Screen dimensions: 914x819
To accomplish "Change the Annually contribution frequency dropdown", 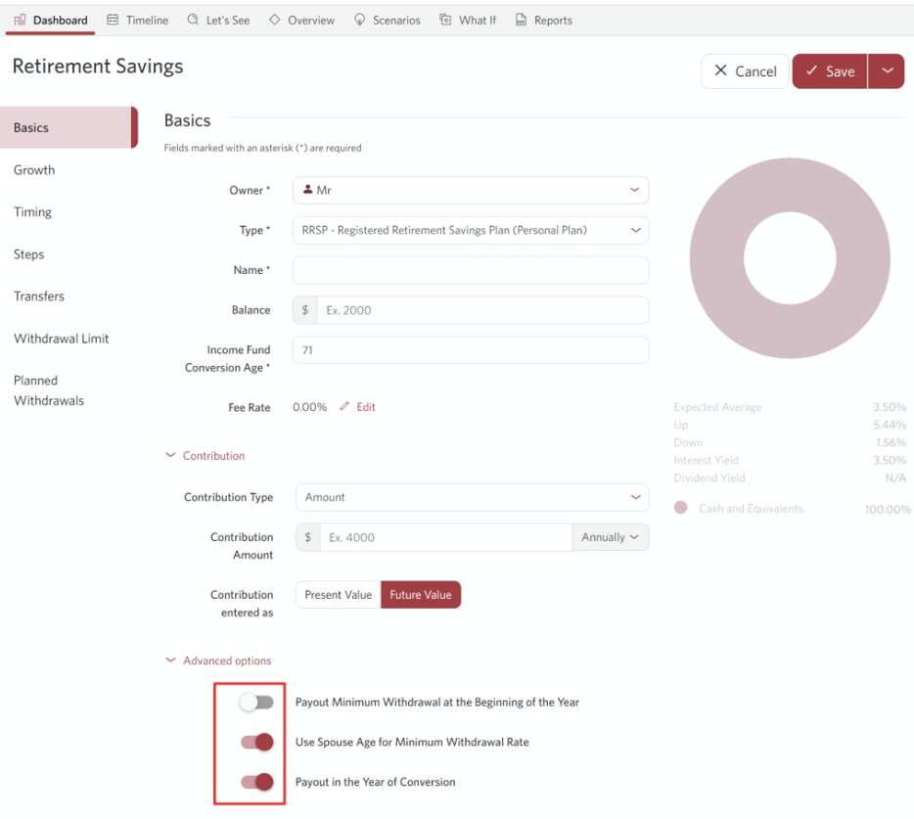I will [610, 537].
